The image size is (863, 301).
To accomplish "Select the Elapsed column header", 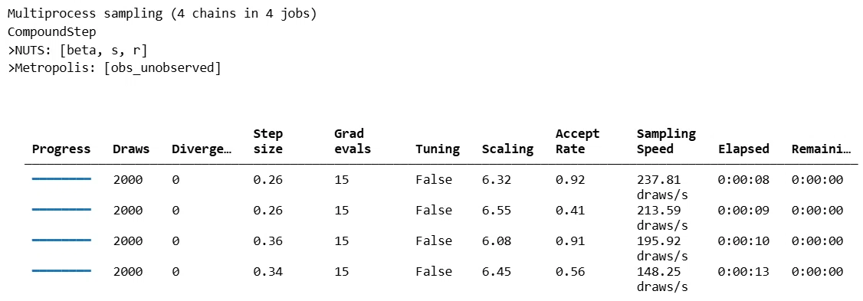I will point(743,149).
